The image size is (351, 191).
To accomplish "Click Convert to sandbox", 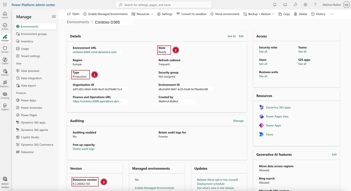I will pos(191,14).
